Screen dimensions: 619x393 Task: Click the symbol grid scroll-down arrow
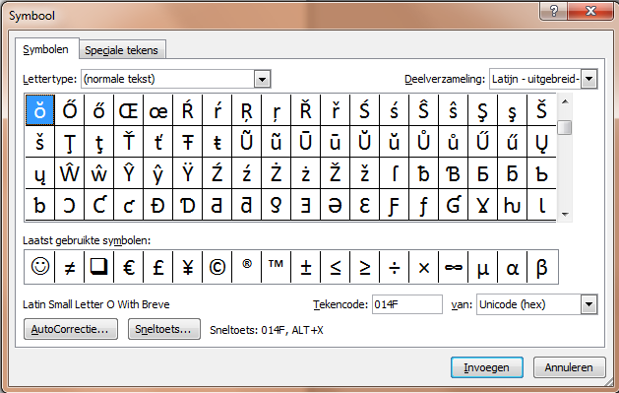565,214
